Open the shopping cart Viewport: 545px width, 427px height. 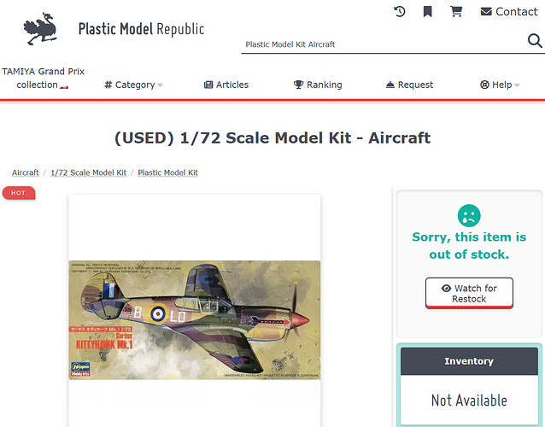point(456,11)
